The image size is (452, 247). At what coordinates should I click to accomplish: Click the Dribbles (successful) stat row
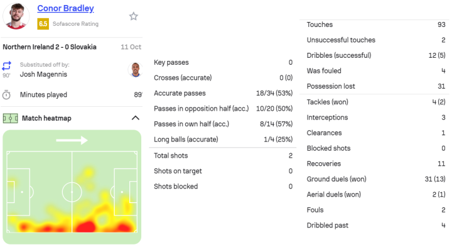pyautogui.click(x=376, y=55)
